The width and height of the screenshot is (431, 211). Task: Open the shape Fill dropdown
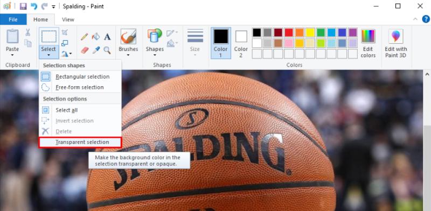[172, 43]
